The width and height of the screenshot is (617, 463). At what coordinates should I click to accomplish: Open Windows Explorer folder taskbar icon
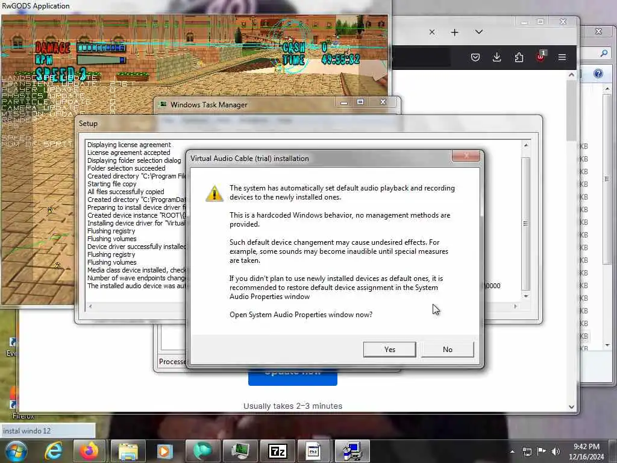(128, 451)
